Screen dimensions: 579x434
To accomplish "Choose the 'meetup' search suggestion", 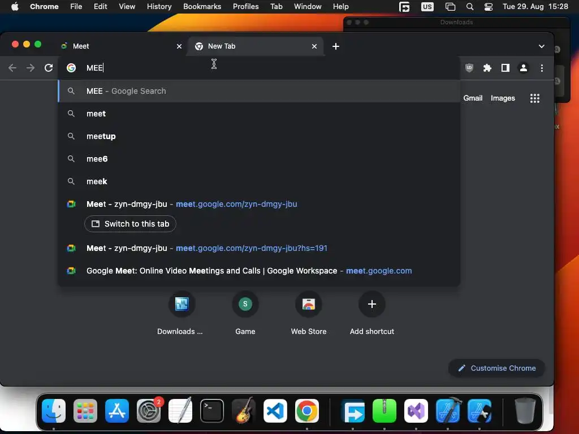I will 259,136.
